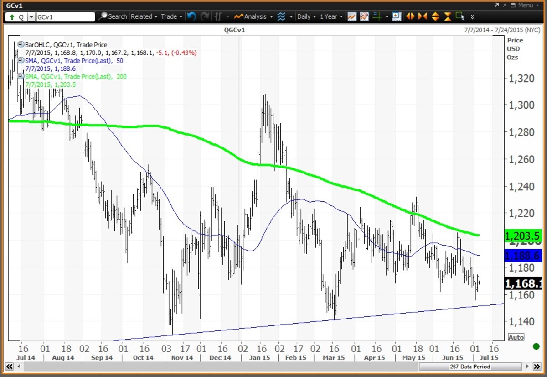The width and height of the screenshot is (547, 377).
Task: Undo the last chart action
Action: click(191, 16)
